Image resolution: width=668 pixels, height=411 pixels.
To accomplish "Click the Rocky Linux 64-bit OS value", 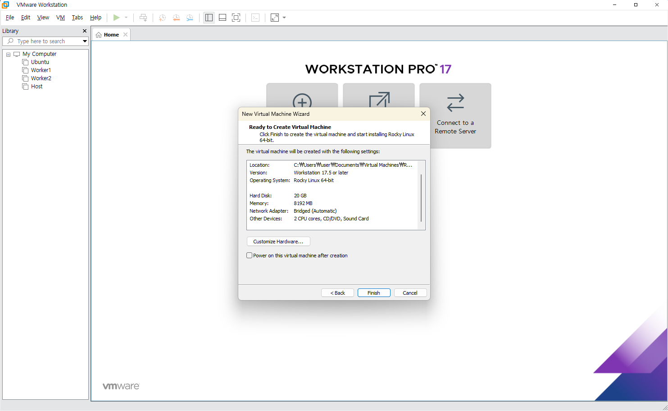I will [x=314, y=180].
